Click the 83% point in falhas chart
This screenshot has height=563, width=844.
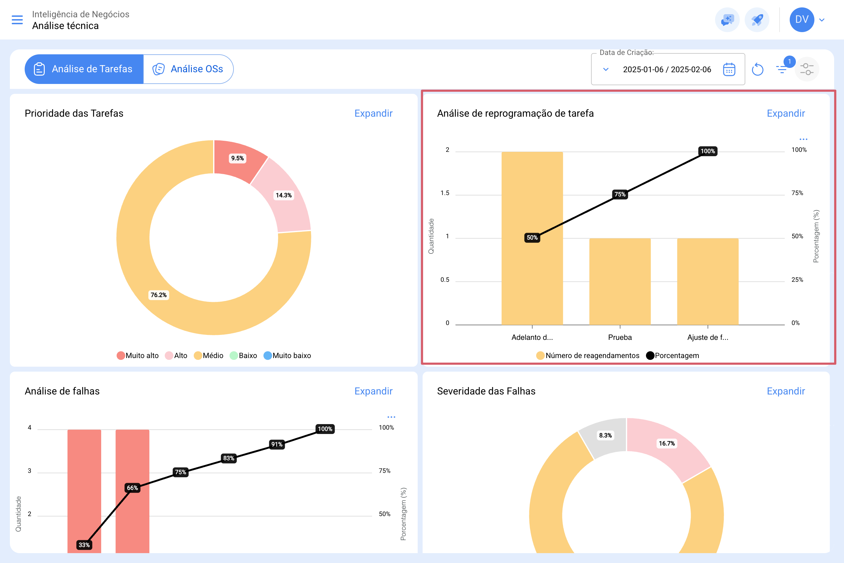pos(229,458)
